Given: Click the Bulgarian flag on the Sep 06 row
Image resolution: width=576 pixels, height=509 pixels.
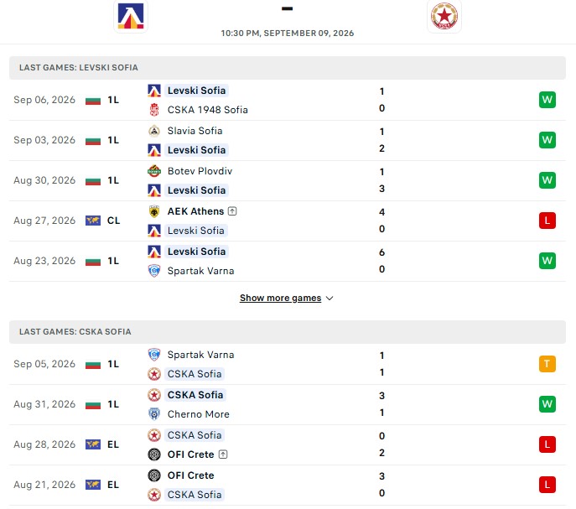Looking at the screenshot, I should coord(93,100).
